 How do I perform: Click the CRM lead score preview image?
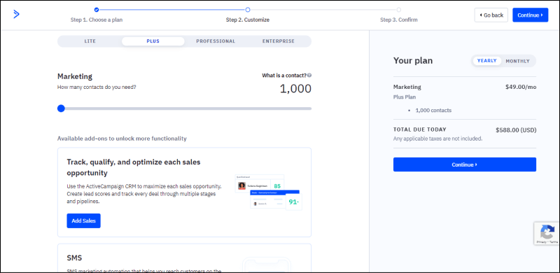(269, 192)
